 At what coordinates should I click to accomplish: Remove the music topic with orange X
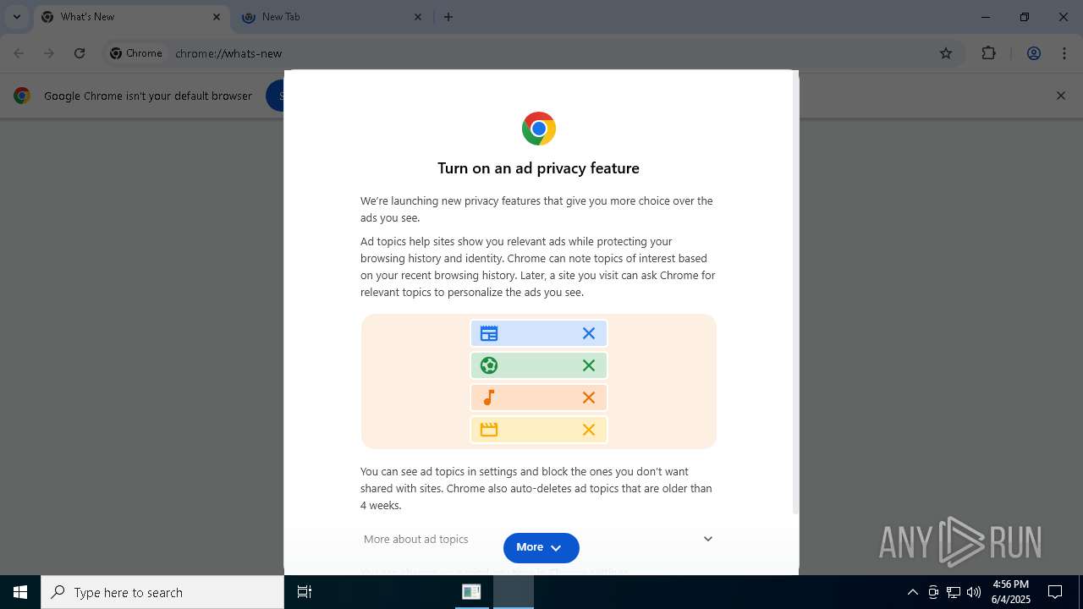[589, 398]
